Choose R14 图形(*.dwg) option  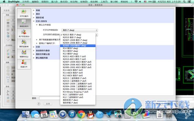tap(78, 48)
